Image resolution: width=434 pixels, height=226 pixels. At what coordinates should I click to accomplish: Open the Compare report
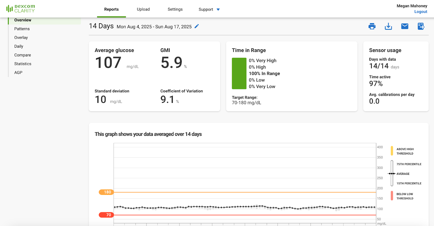[23, 55]
